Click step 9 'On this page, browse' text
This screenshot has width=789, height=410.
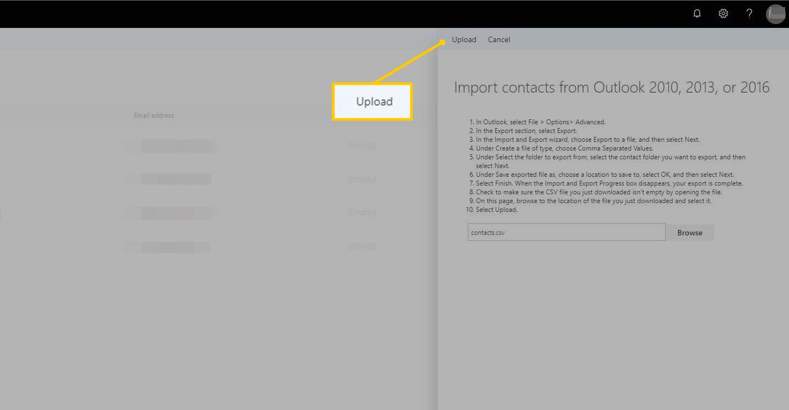tap(594, 201)
